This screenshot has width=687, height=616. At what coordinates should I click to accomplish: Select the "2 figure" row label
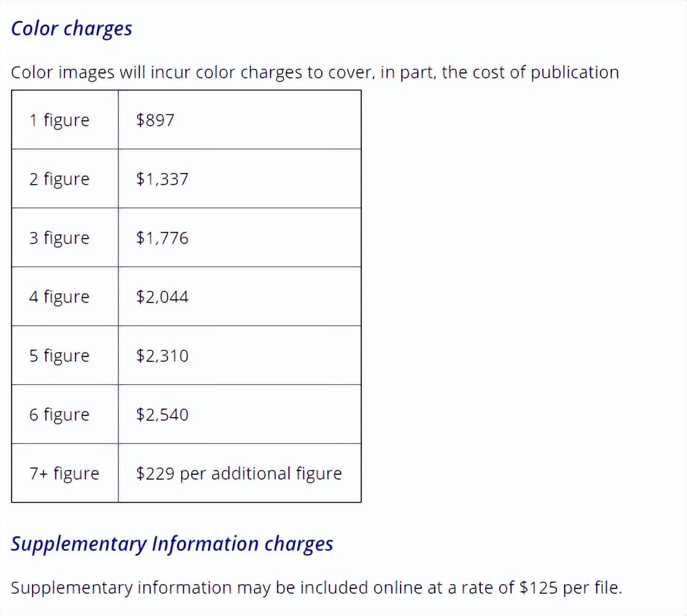59,179
